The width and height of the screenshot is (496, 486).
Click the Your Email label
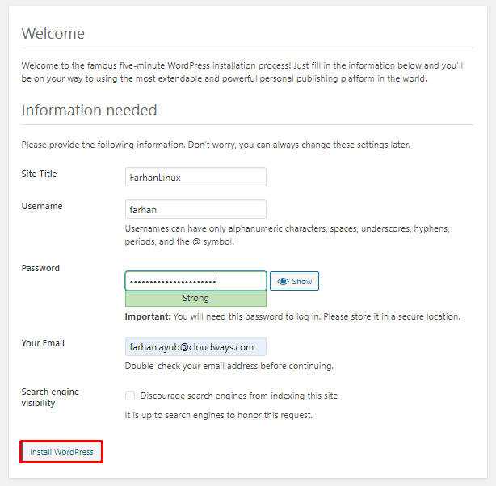pyautogui.click(x=43, y=343)
